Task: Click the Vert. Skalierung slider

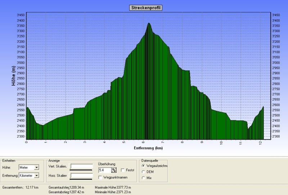Action: 81,167
